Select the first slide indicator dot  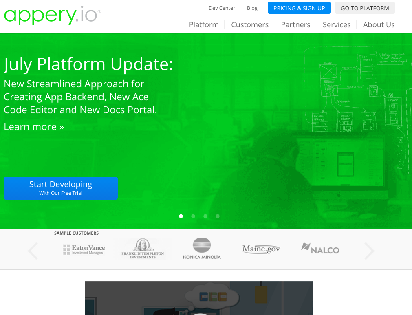click(x=181, y=216)
